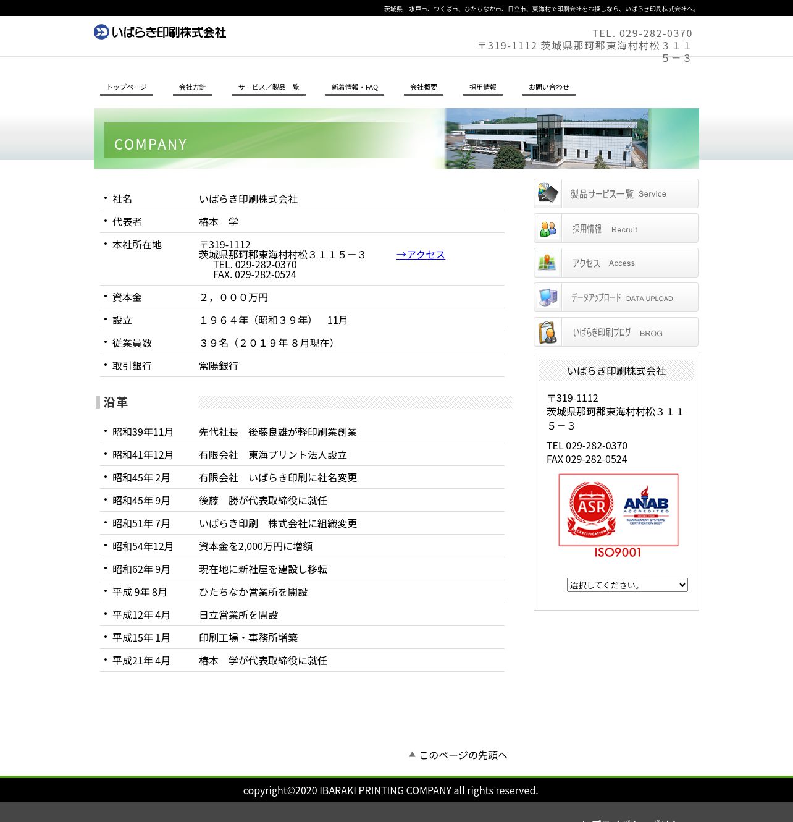
Task: Select the 常陽銀行 bank name
Action: click(219, 366)
